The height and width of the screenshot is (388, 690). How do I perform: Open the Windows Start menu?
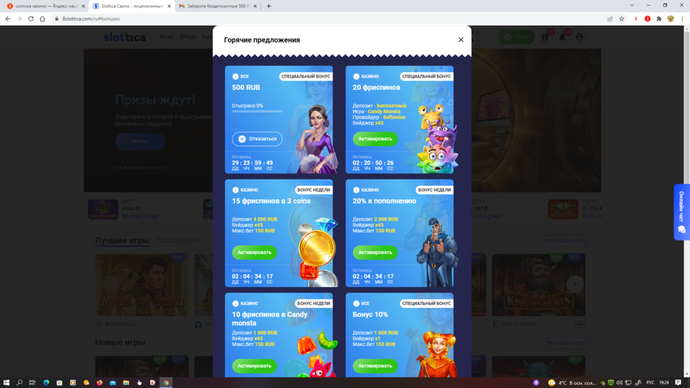[x=7, y=382]
